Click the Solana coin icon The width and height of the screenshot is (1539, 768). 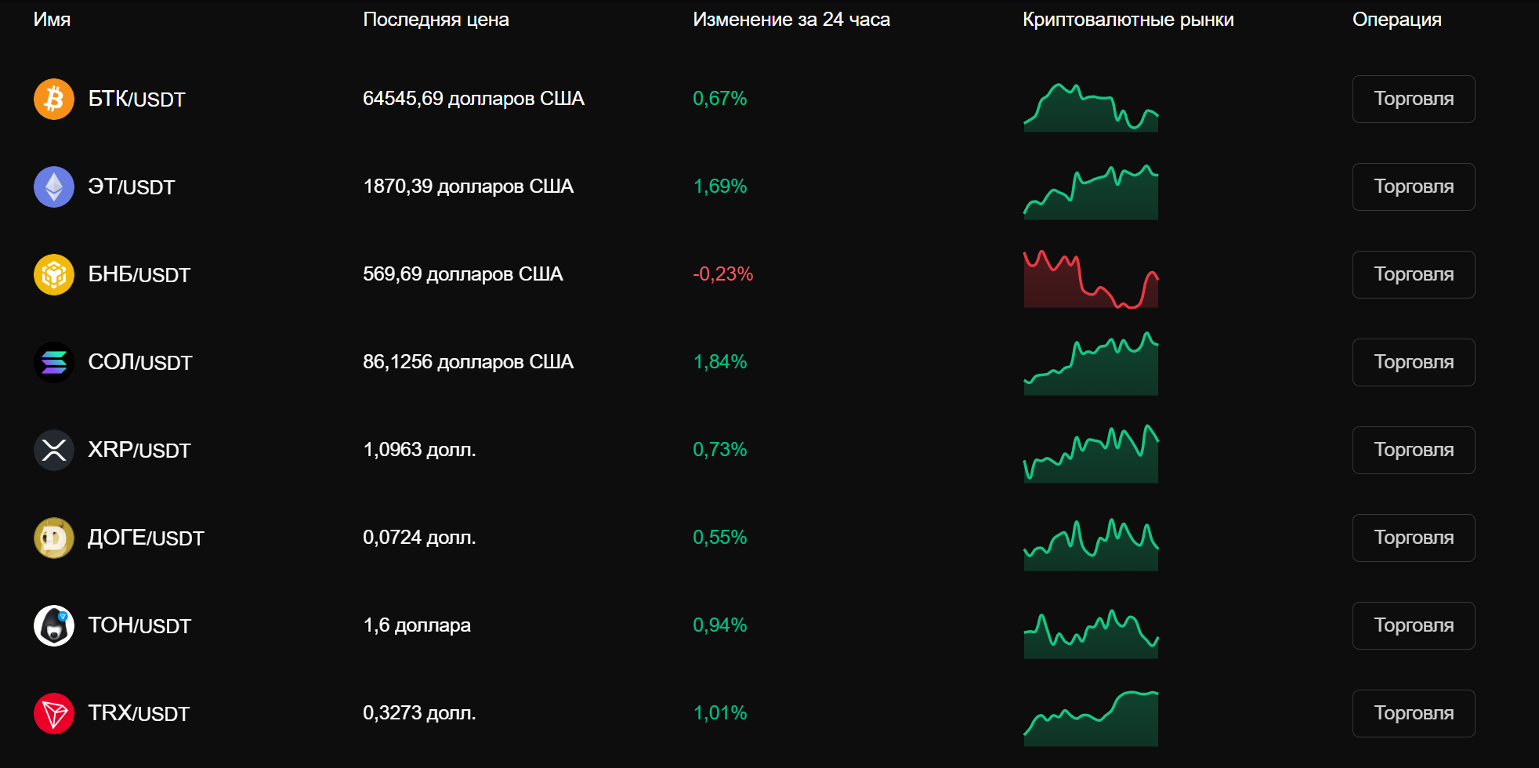pos(54,362)
